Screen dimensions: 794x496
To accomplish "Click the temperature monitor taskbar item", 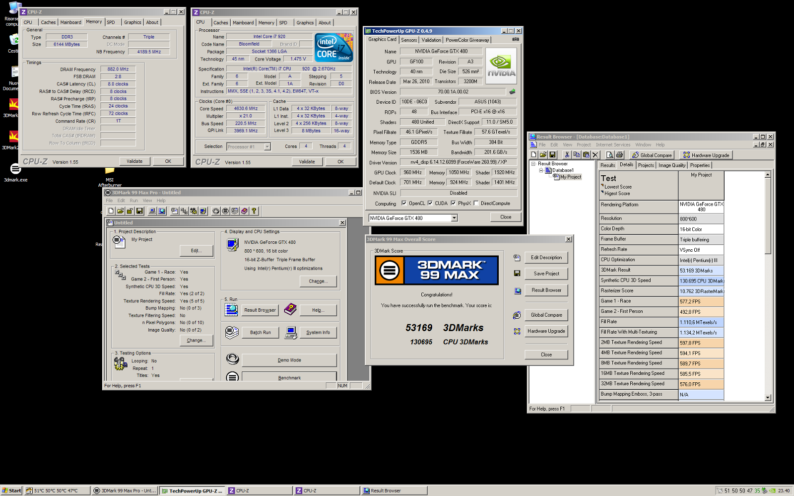I will (x=57, y=491).
